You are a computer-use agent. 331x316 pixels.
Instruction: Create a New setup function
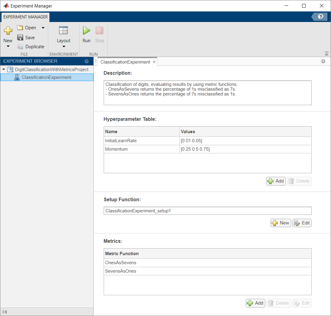click(x=281, y=223)
